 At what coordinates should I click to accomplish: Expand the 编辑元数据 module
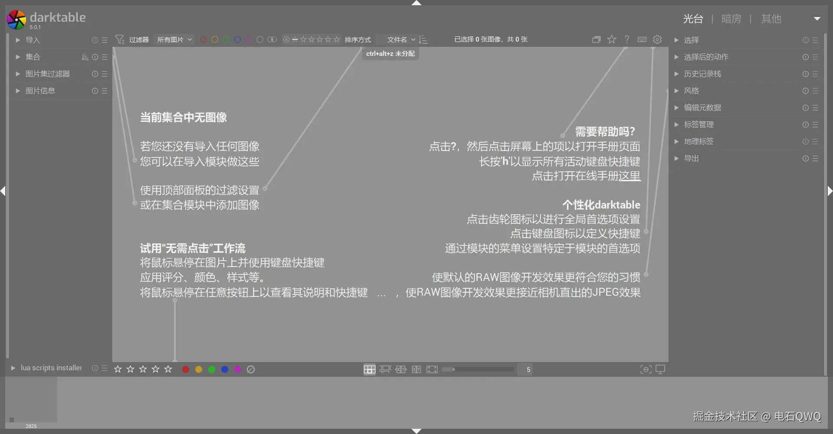676,108
